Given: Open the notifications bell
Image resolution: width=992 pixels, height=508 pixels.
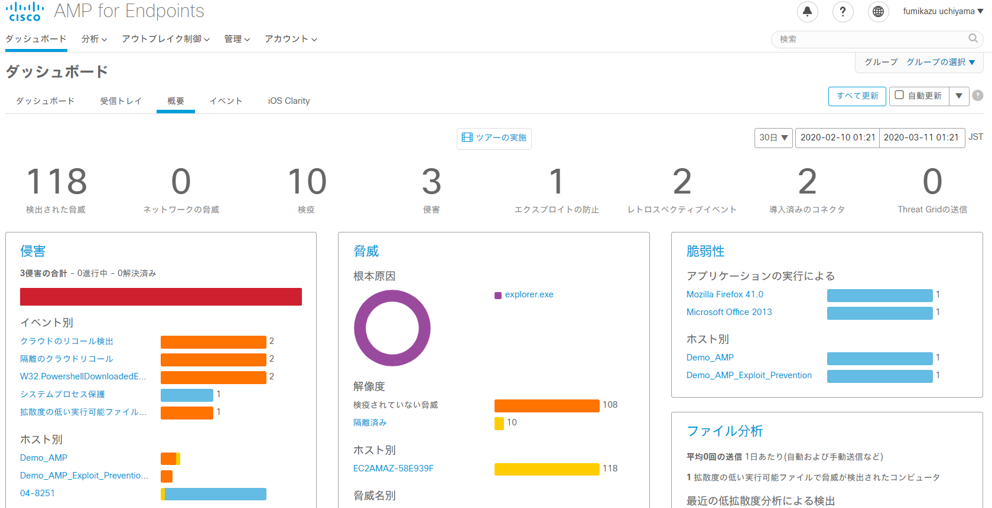Looking at the screenshot, I should tap(807, 11).
